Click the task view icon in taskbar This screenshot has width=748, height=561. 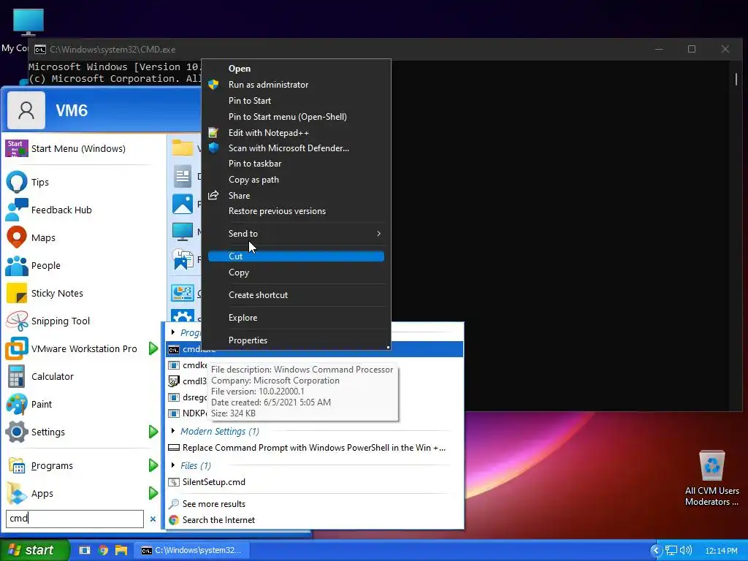coord(85,550)
